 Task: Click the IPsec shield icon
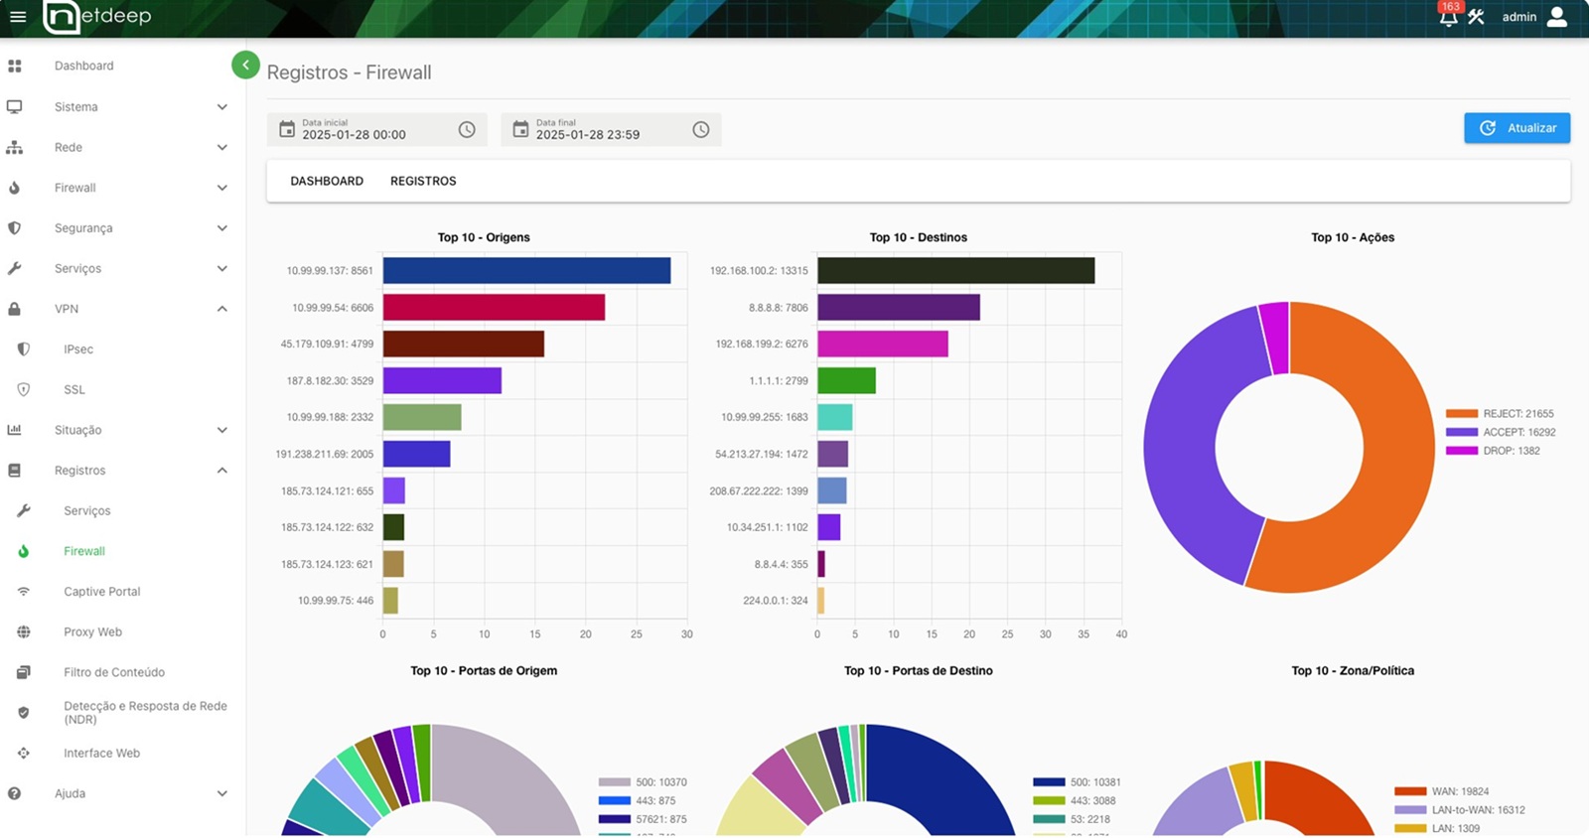point(24,349)
